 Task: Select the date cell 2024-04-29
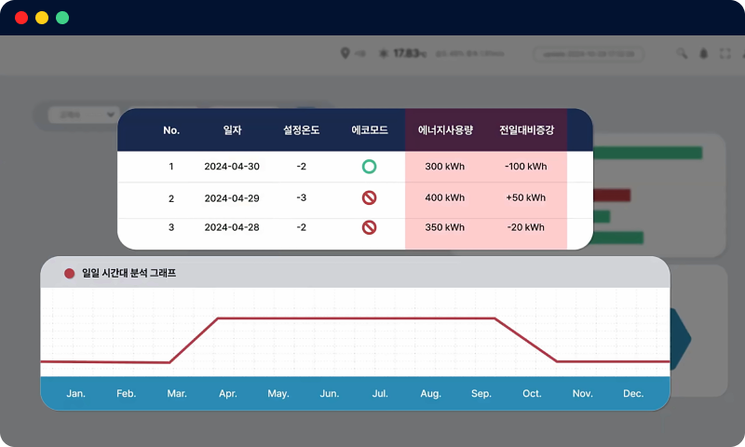point(232,198)
